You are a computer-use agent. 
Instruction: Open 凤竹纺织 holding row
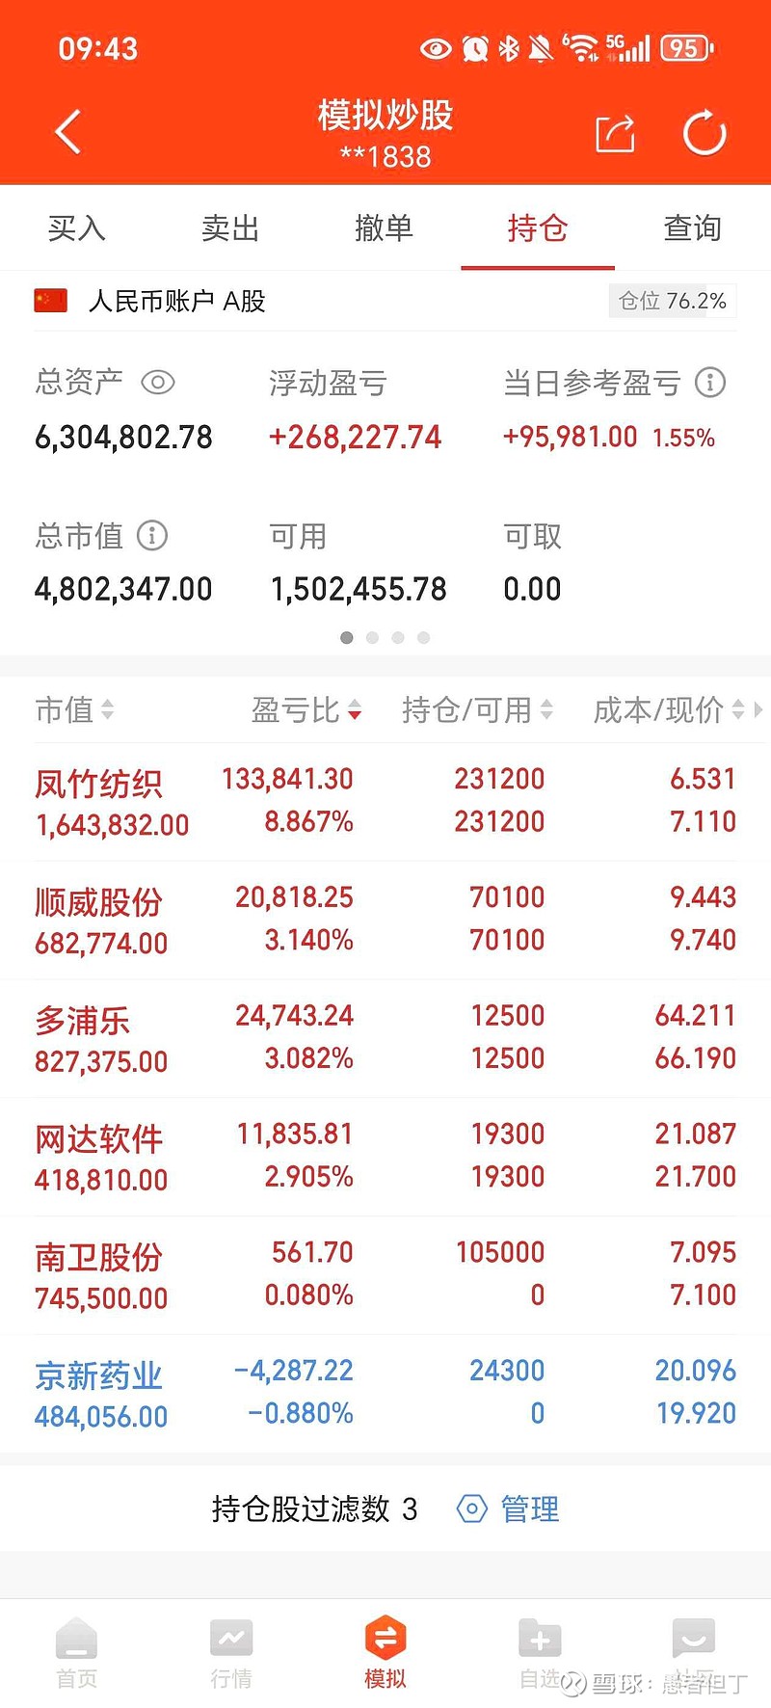pyautogui.click(x=385, y=802)
